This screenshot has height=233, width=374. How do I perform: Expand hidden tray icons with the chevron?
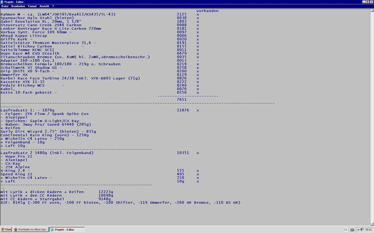click(358, 230)
